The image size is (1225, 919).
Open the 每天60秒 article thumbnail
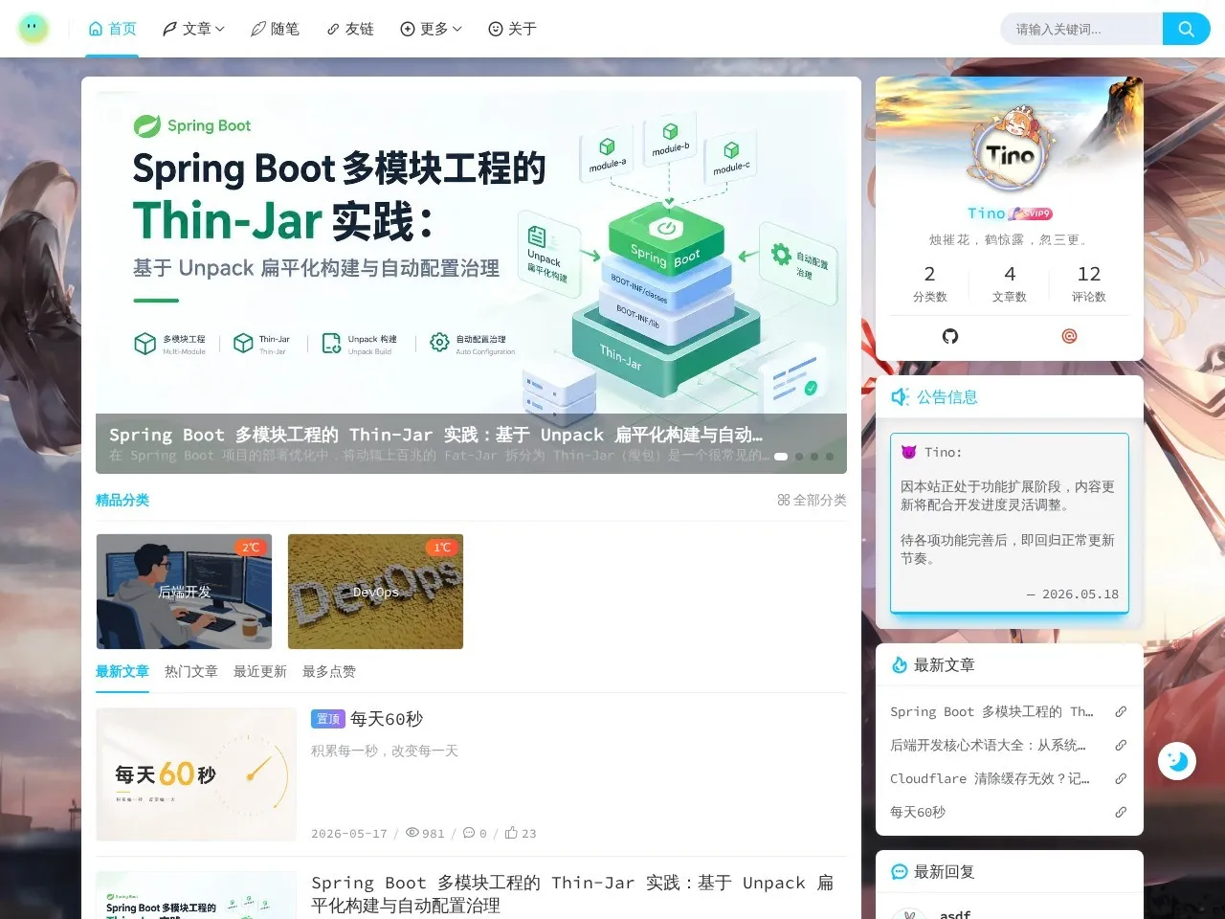point(196,774)
